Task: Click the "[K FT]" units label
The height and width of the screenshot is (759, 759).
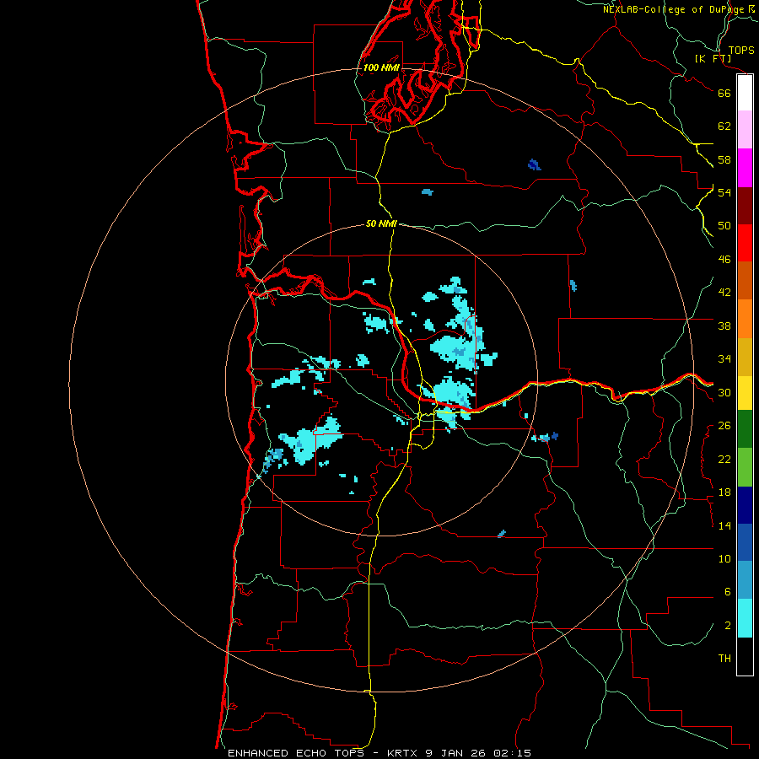Action: coord(713,59)
